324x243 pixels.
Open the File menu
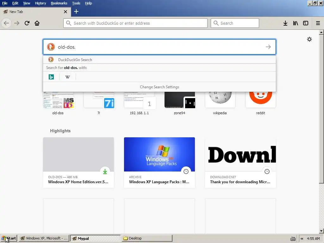[5, 3]
